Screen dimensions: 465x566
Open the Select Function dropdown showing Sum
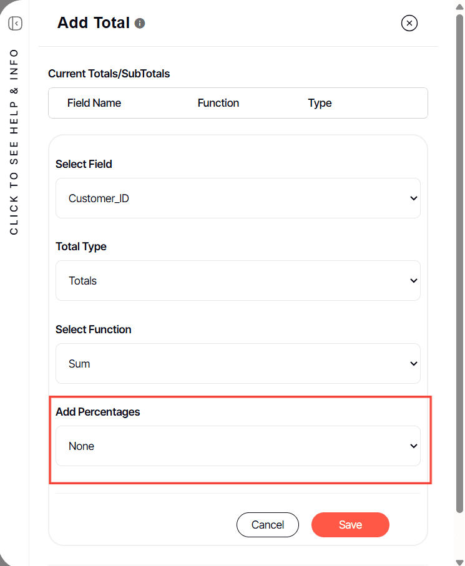pyautogui.click(x=238, y=364)
